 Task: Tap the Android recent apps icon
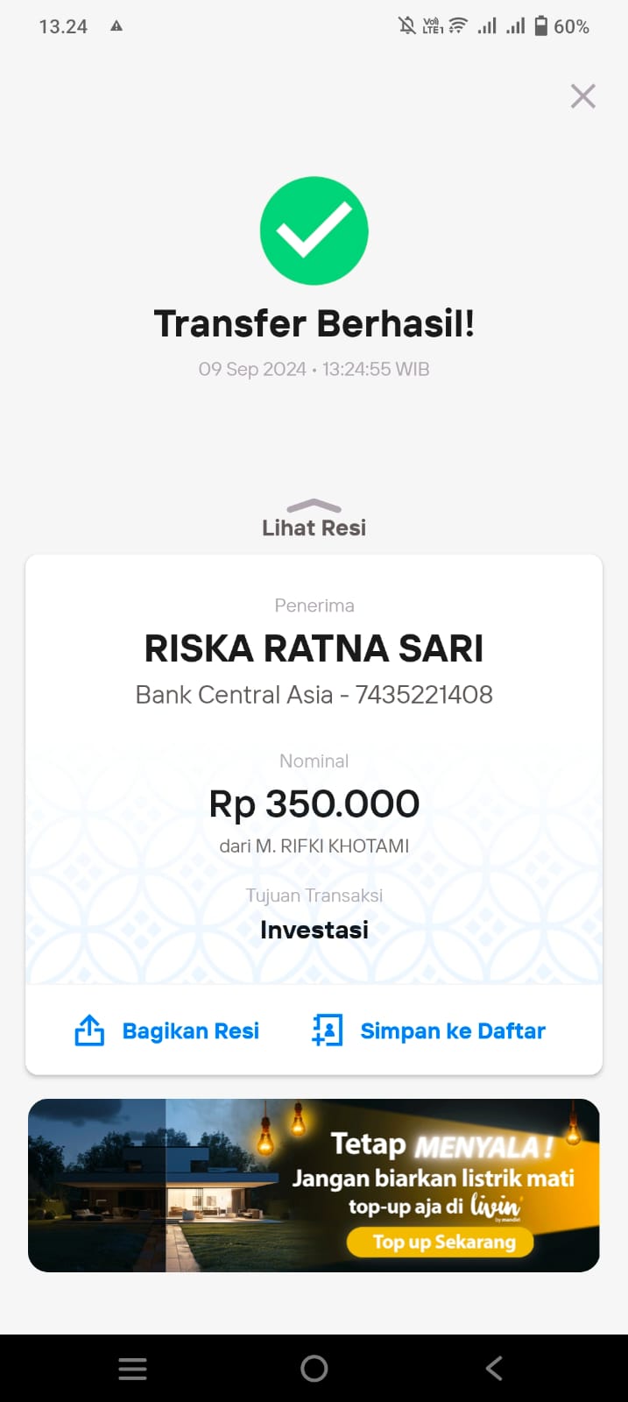pyautogui.click(x=132, y=1369)
